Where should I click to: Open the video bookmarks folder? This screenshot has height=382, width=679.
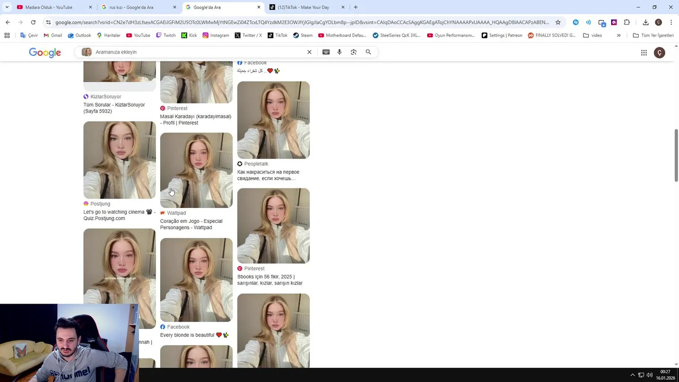pyautogui.click(x=593, y=36)
